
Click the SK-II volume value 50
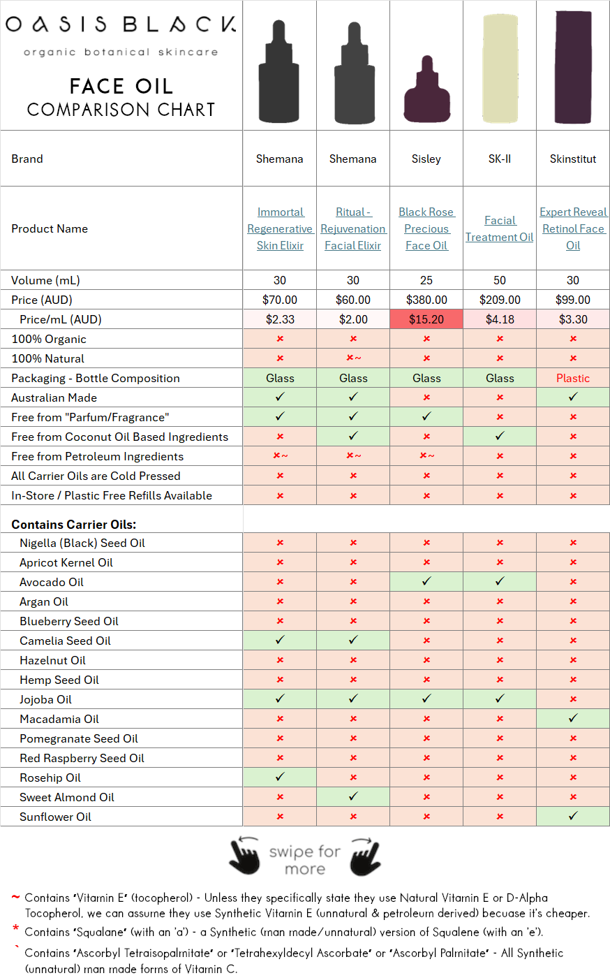(500, 280)
